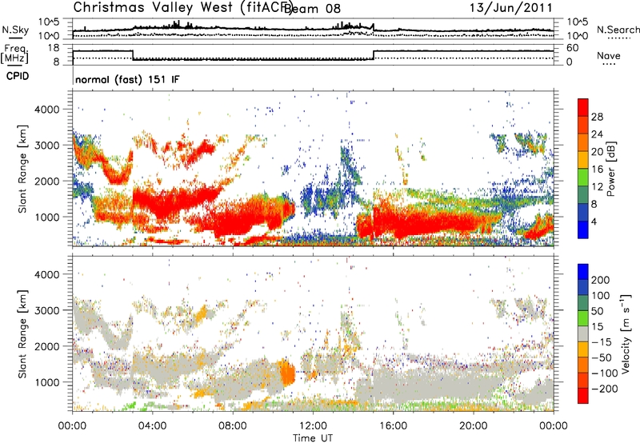Screen dimensions: 640x443
Task: Click the '3000' tick on the power panel
Action: coord(47,146)
